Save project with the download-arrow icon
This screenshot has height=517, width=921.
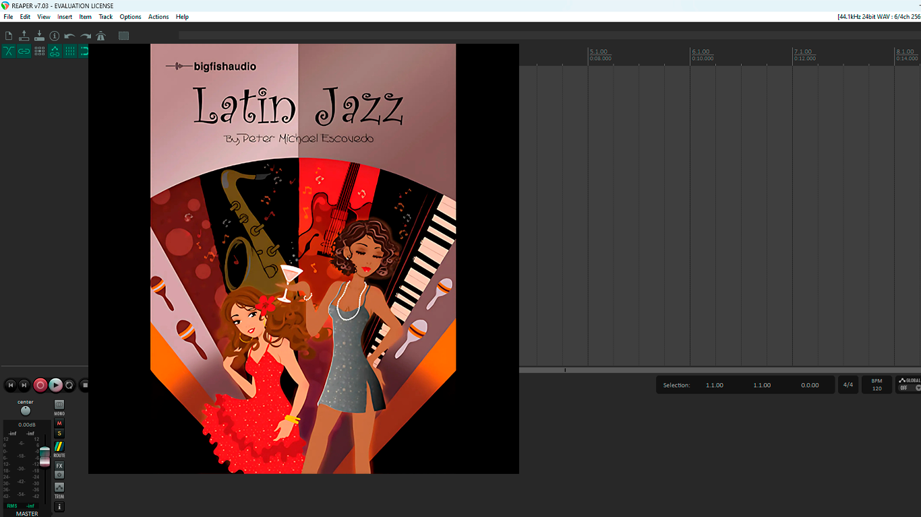[x=39, y=36]
